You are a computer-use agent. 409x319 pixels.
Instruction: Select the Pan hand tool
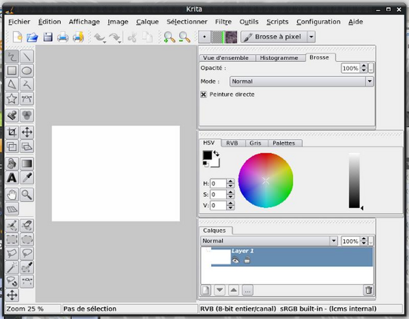point(12,194)
